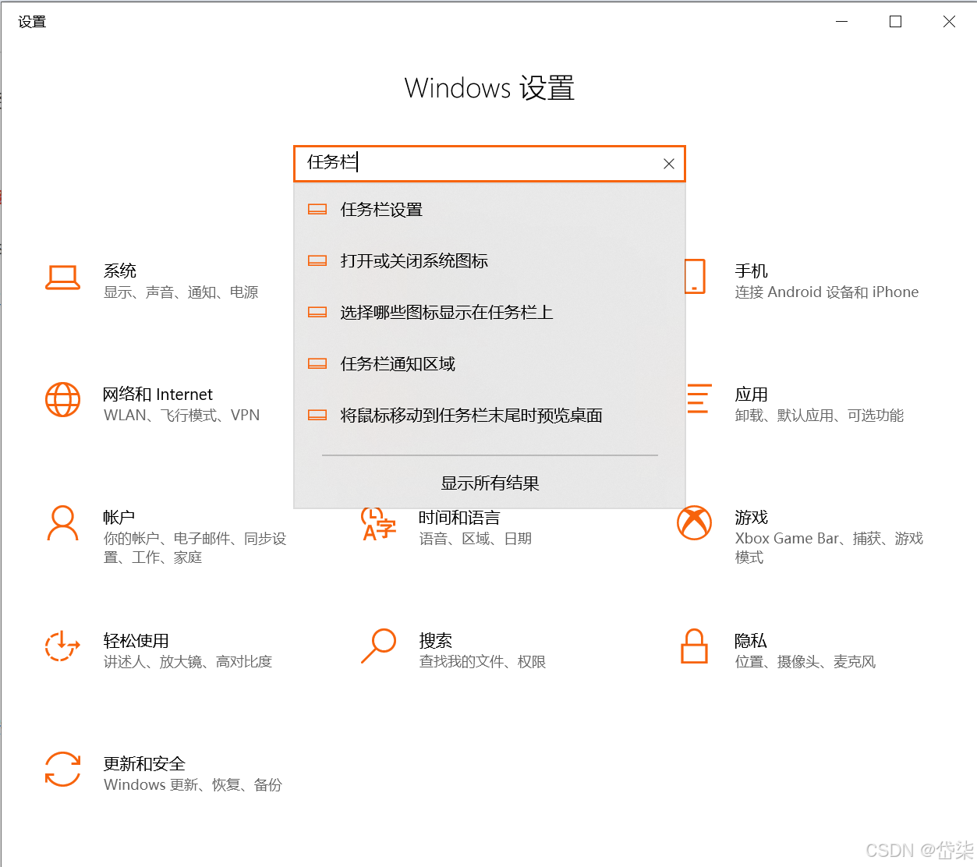The width and height of the screenshot is (977, 867).
Task: Click the icon beside 将鼠标移动到任务栏末尾时预览桌面
Action: (317, 415)
